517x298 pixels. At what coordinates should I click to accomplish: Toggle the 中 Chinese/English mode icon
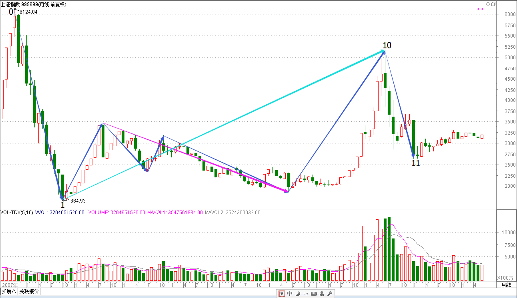290,294
